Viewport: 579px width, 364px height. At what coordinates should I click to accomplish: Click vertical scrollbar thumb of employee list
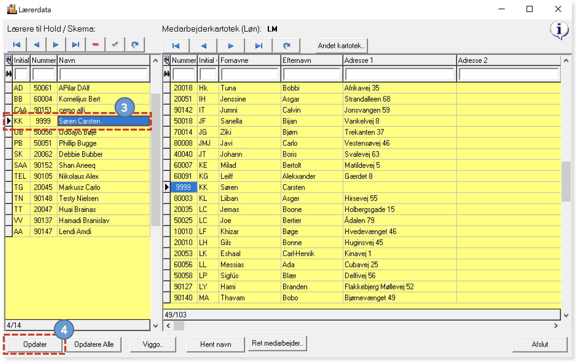click(566, 181)
